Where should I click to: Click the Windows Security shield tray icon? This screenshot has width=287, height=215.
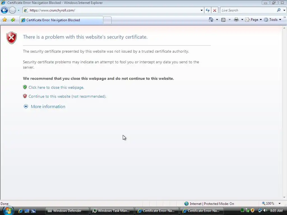(x=253, y=211)
